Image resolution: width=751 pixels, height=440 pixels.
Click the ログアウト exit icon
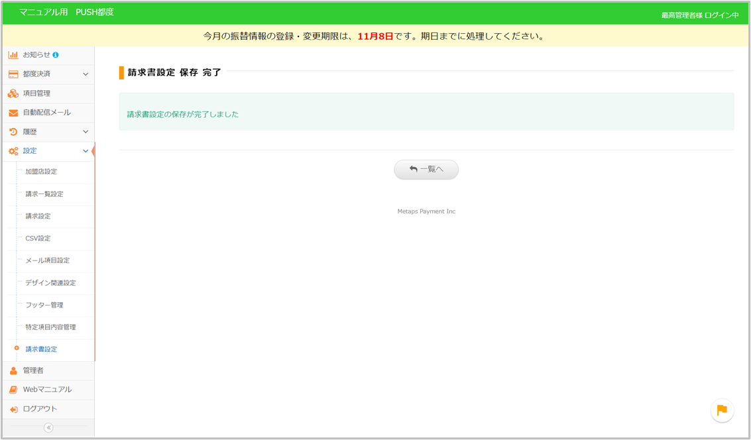pos(13,410)
